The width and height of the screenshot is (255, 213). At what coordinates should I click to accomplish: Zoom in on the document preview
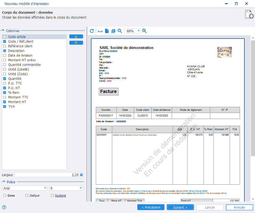coord(144,31)
